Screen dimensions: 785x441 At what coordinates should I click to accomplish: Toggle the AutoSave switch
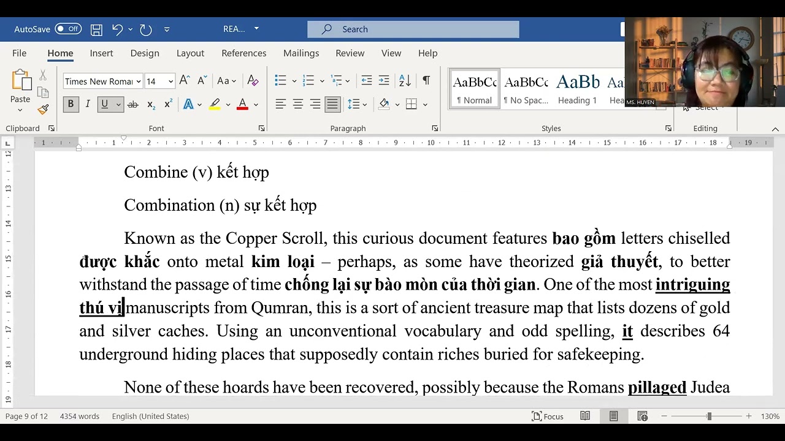pos(68,29)
